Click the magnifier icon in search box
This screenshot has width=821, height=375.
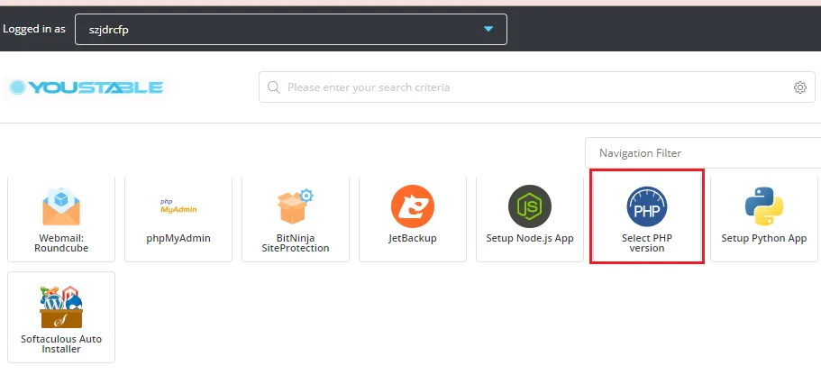(274, 87)
